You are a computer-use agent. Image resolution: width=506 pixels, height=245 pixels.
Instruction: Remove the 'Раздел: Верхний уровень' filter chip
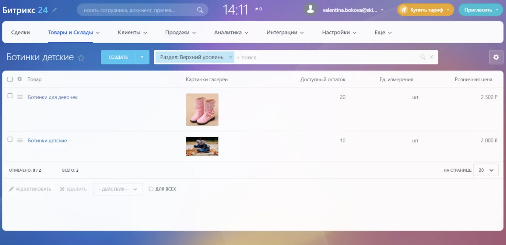pyautogui.click(x=230, y=57)
